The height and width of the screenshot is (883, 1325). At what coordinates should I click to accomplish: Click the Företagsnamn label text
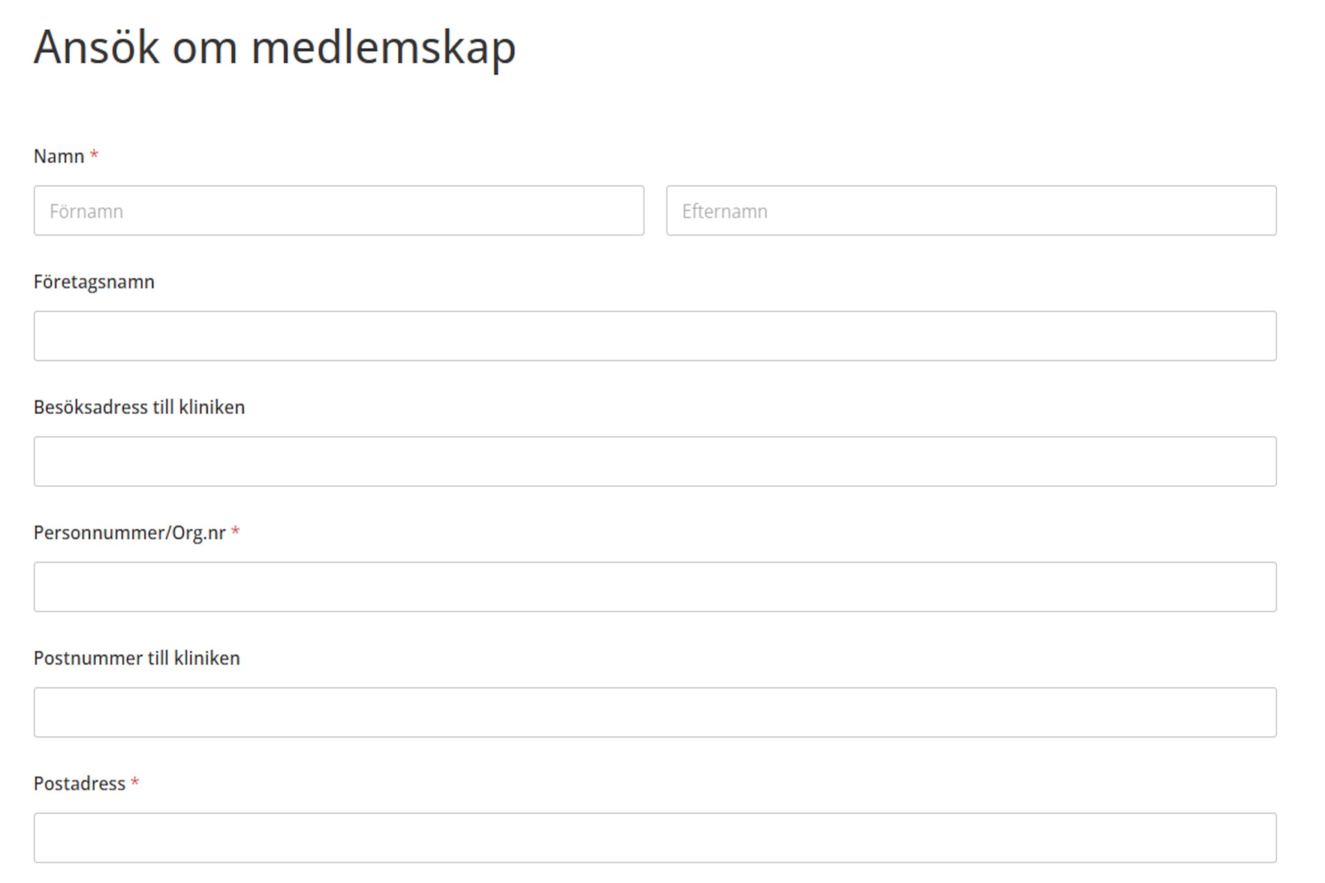point(95,281)
